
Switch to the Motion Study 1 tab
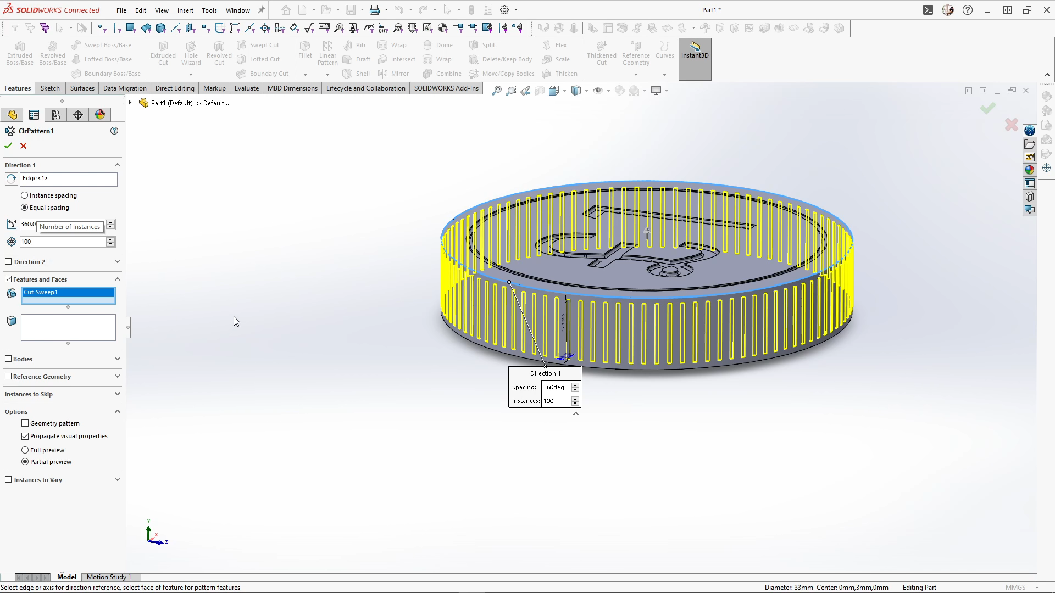(x=109, y=577)
